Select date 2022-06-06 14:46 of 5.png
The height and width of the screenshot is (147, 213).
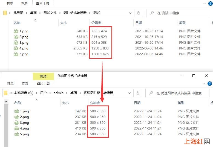coord(149,54)
